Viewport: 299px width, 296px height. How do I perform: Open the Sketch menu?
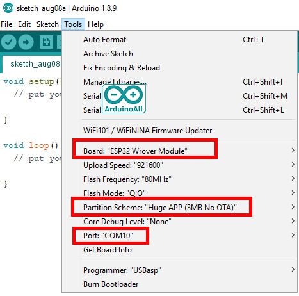coord(47,24)
